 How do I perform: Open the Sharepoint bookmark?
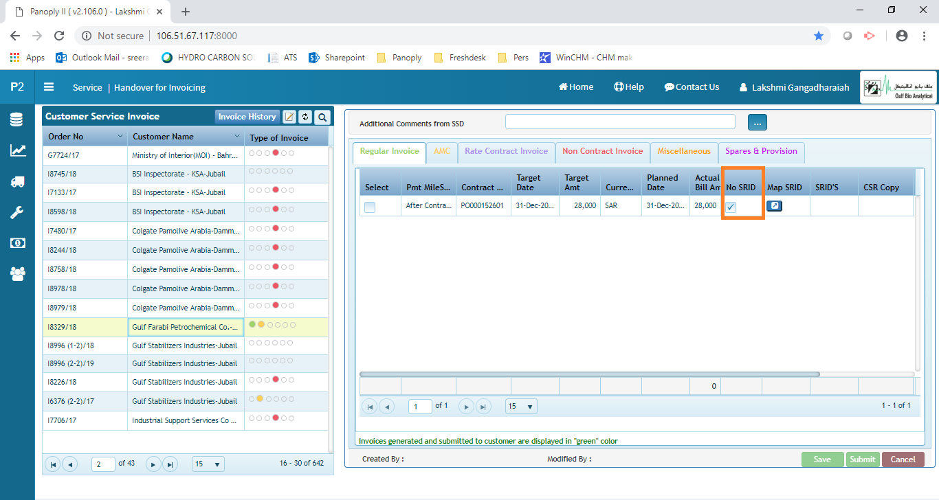point(337,58)
